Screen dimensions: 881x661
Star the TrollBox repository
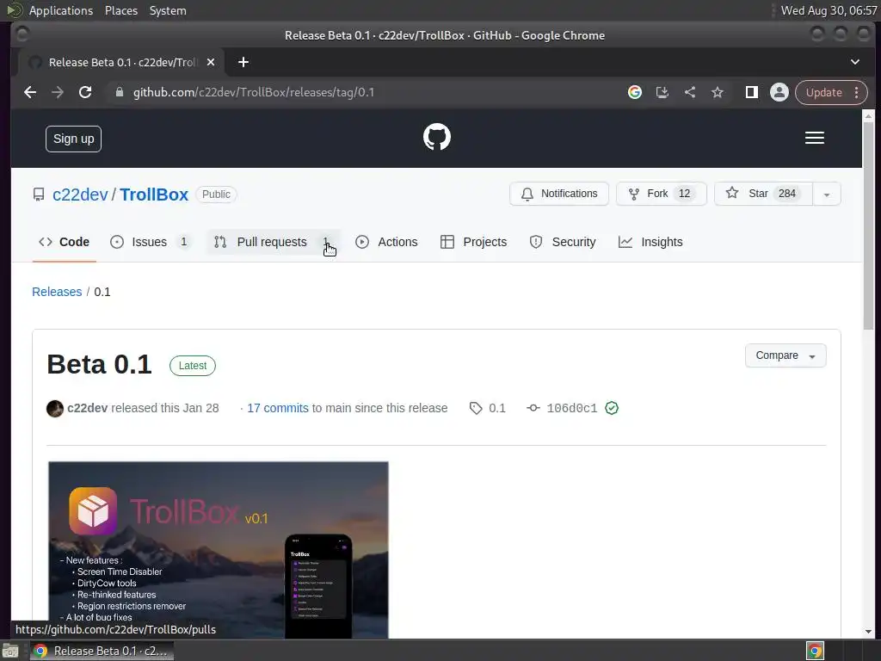pyautogui.click(x=764, y=194)
